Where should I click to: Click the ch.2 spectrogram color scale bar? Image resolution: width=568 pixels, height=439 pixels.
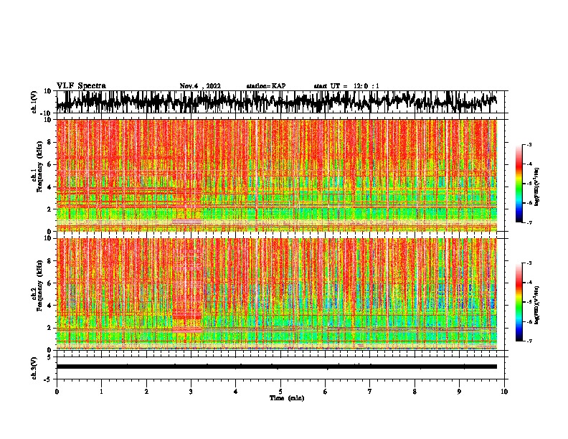coord(519,302)
